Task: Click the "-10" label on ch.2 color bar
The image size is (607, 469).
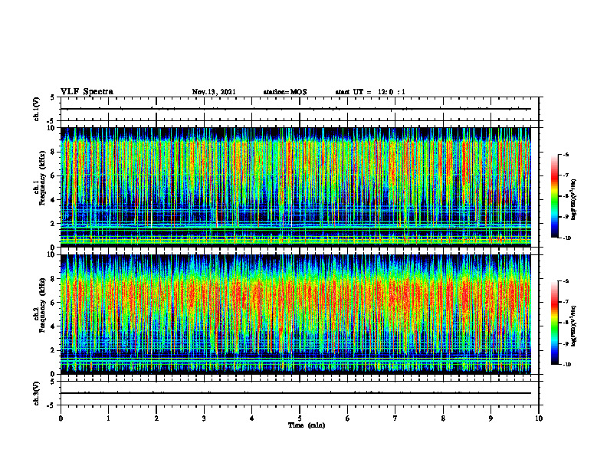Action: tap(566, 365)
